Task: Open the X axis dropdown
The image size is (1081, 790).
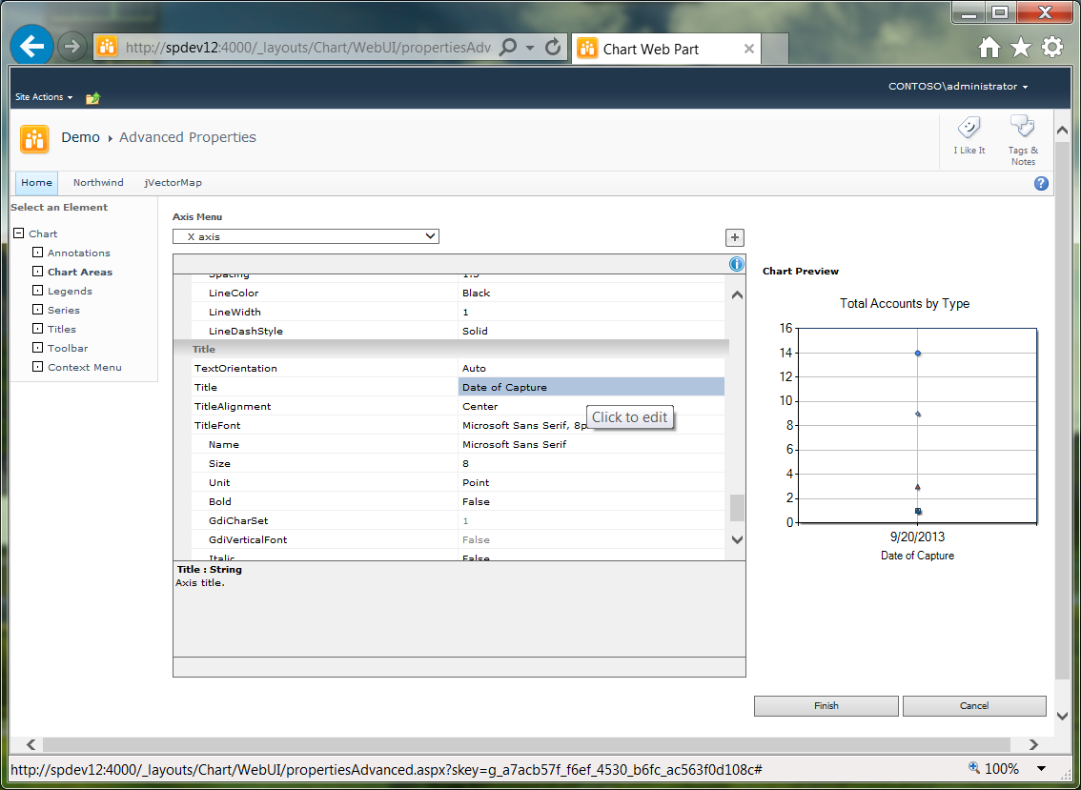Action: (305, 236)
